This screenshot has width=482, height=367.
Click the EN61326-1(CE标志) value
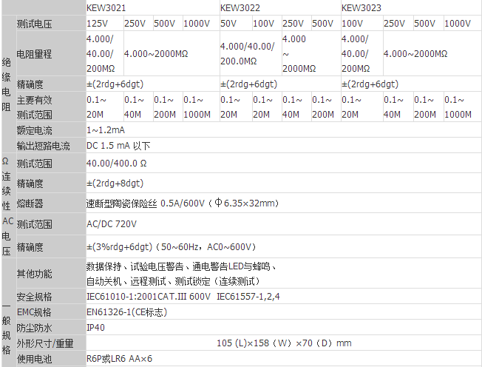126,312
